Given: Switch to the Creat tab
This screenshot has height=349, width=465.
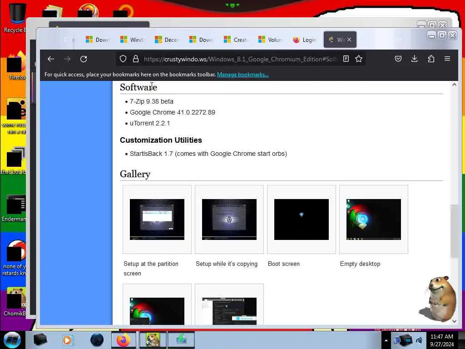Looking at the screenshot, I should click(x=236, y=40).
